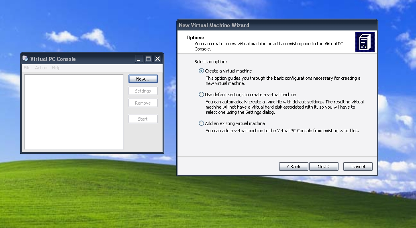Click the Remove button in Virtual PC Console

(x=143, y=103)
